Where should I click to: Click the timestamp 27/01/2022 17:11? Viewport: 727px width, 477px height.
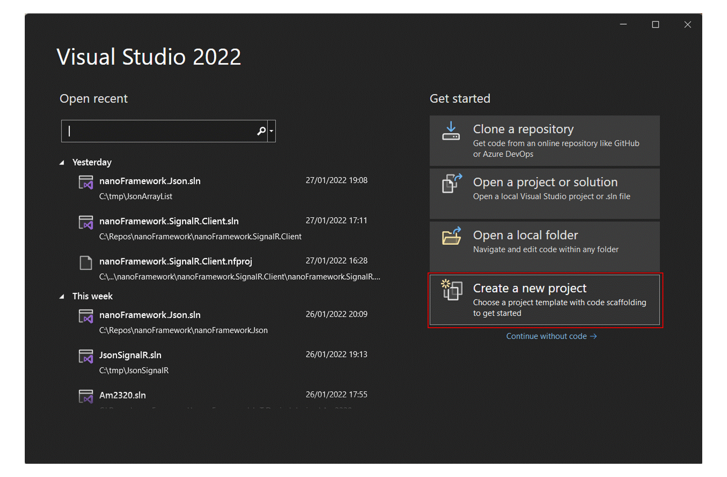point(337,220)
